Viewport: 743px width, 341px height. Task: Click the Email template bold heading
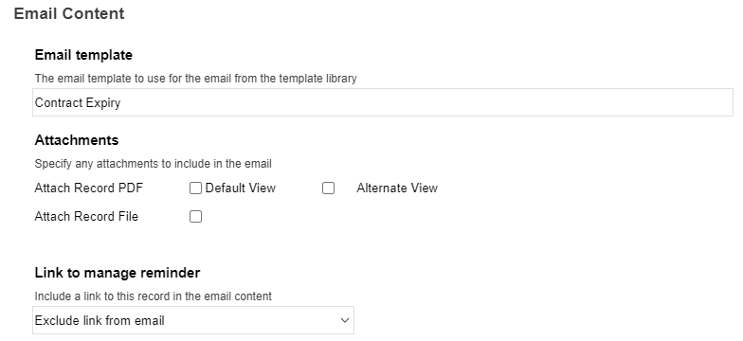coord(83,55)
